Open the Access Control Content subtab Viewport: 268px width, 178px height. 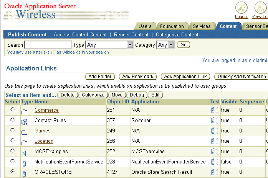click(x=80, y=34)
